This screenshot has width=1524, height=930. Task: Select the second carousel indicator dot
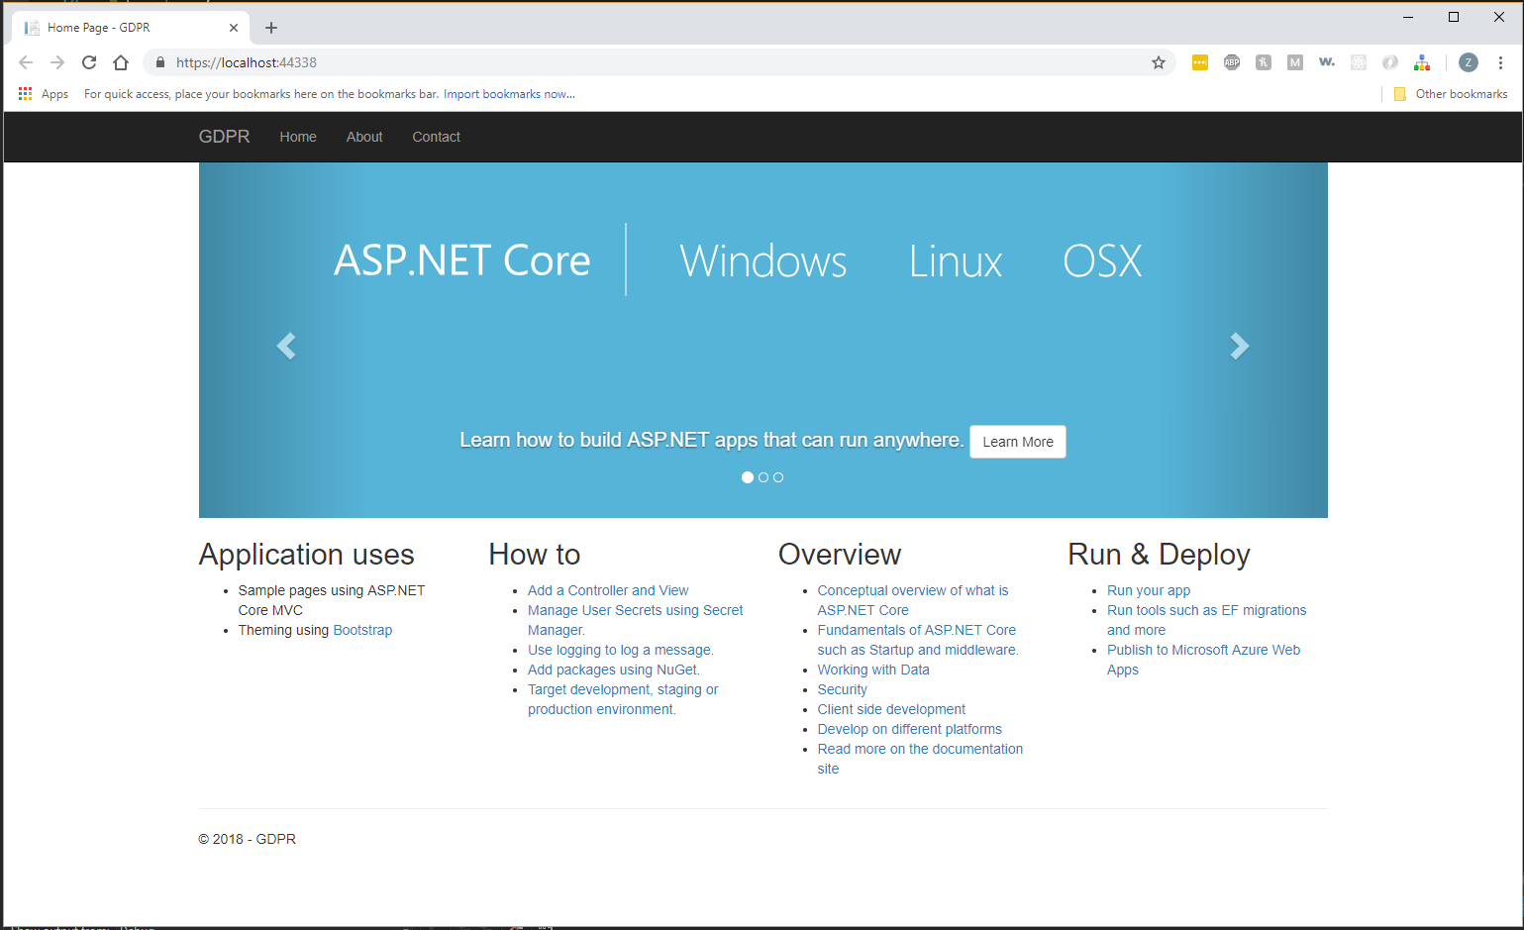tap(763, 477)
